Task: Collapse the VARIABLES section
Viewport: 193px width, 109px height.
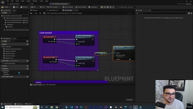Action: coord(2,69)
